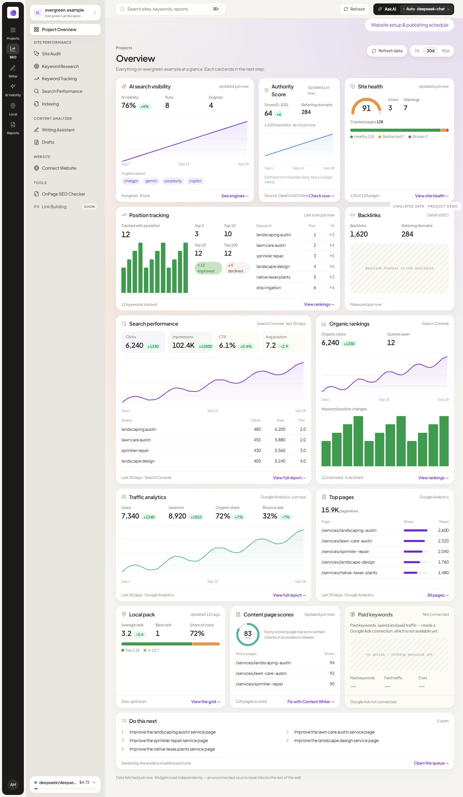Click the Refresh button in top bar

pos(354,9)
